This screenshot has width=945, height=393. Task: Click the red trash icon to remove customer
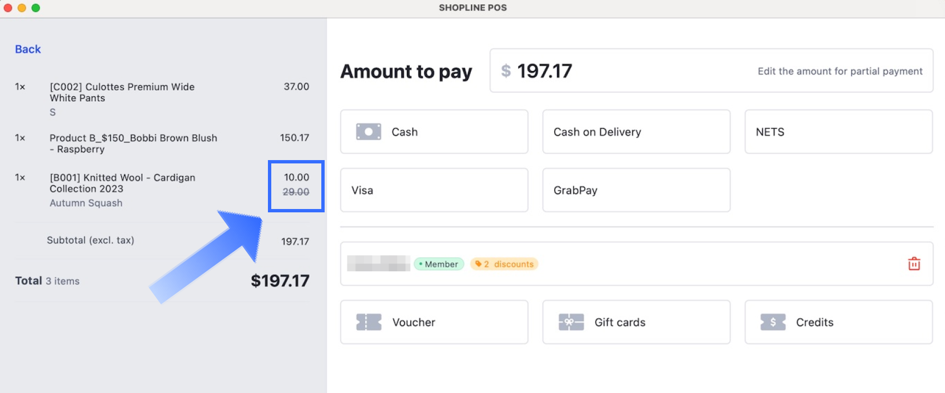[x=914, y=264]
